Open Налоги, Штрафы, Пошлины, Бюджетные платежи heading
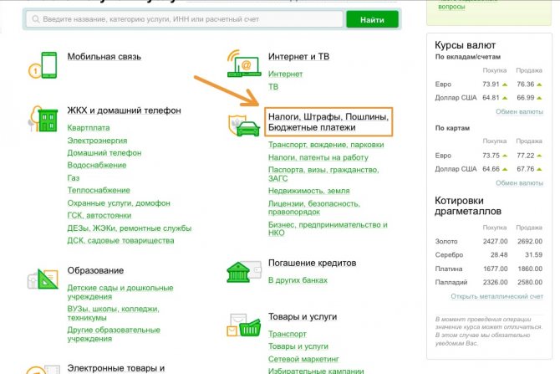This screenshot has height=374, width=560. pos(328,122)
